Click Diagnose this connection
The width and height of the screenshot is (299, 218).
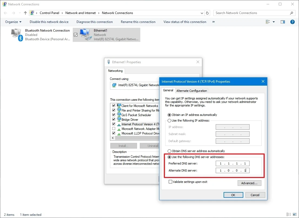point(94,22)
